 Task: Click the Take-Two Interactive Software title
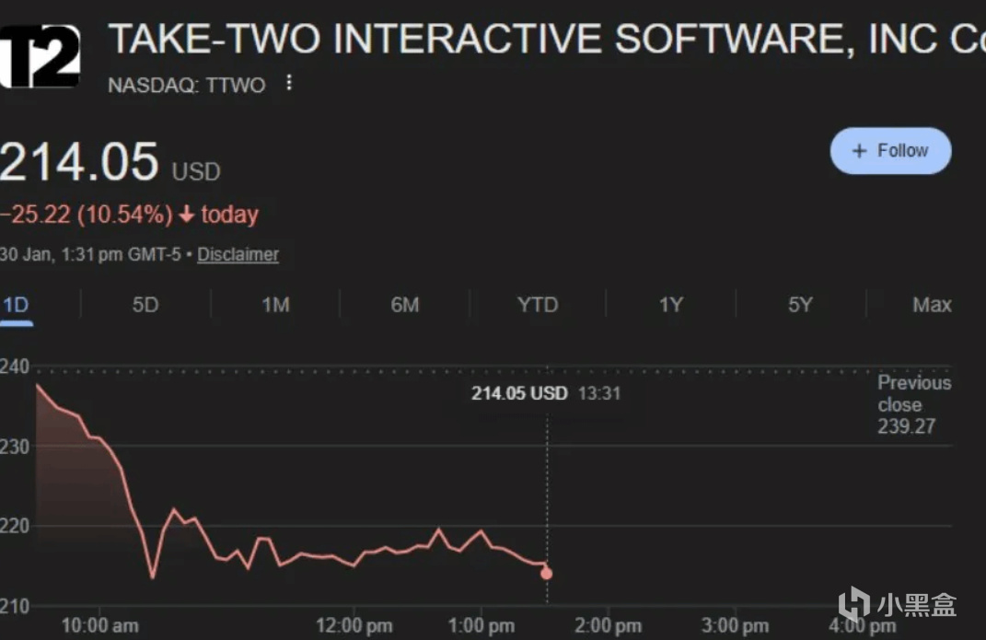click(543, 39)
